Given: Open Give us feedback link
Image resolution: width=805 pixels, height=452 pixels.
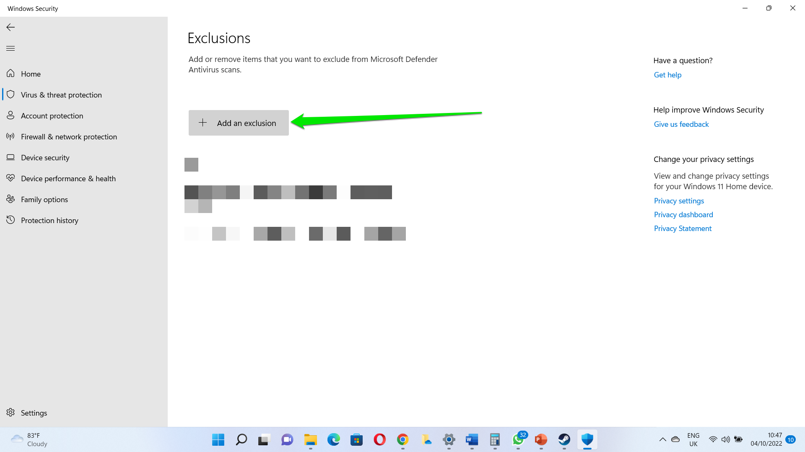Looking at the screenshot, I should [681, 124].
